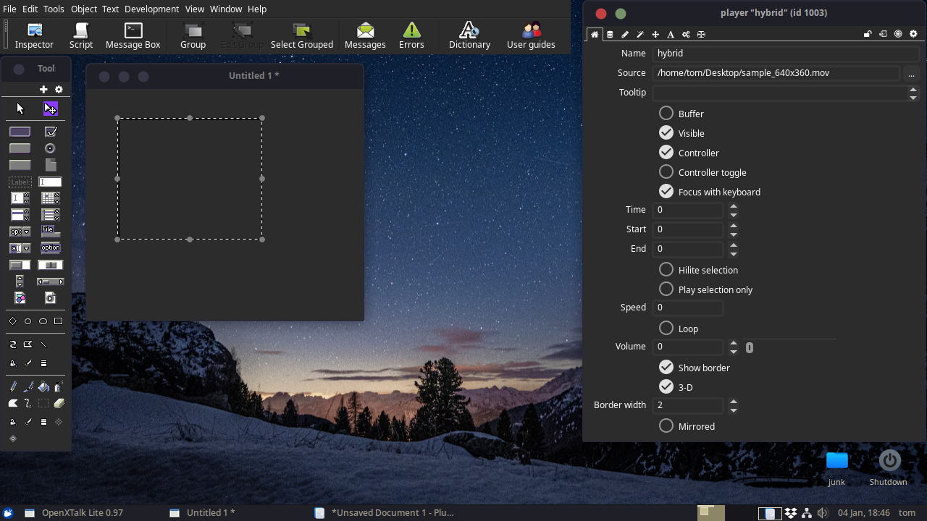The width and height of the screenshot is (927, 521).
Task: Adjust the Volume slider handle
Action: [x=750, y=347]
